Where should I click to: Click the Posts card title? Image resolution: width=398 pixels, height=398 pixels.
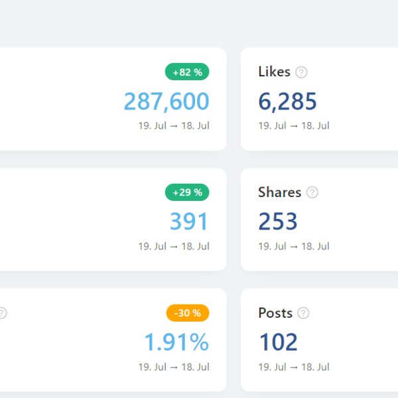click(x=275, y=313)
